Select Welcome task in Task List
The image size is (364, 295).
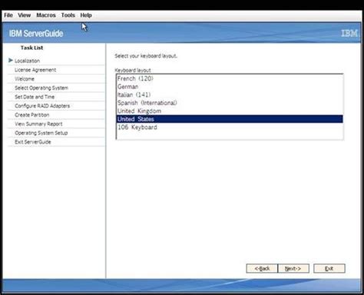point(25,79)
